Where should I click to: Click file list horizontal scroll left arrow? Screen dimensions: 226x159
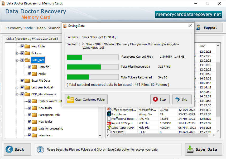108,135
